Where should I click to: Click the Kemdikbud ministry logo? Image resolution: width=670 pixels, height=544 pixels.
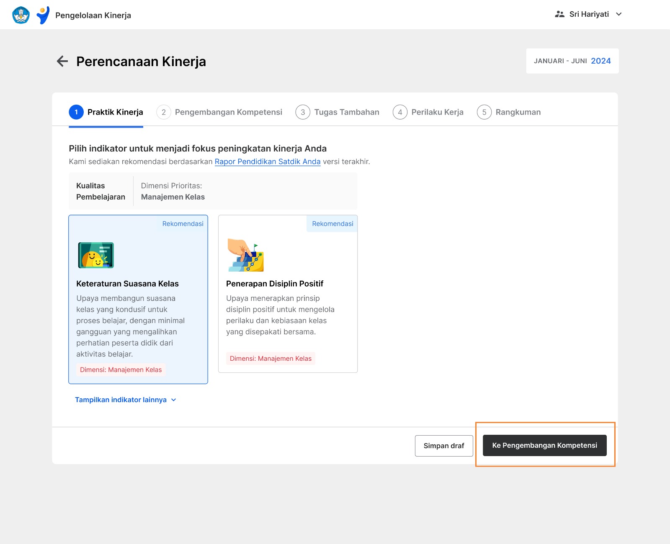(21, 15)
